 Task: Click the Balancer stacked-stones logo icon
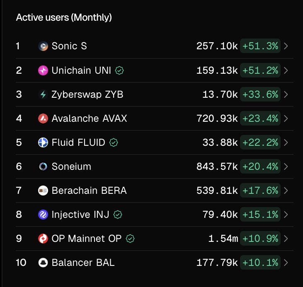point(43,263)
